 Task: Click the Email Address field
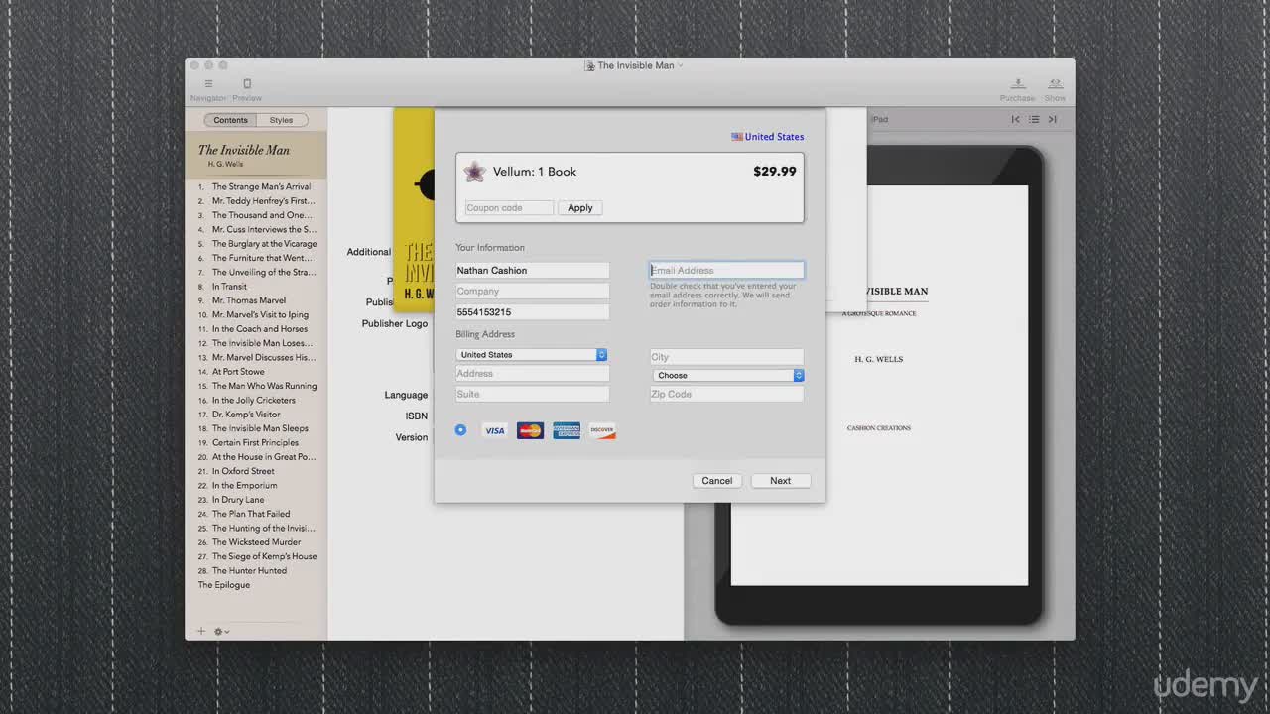(726, 270)
